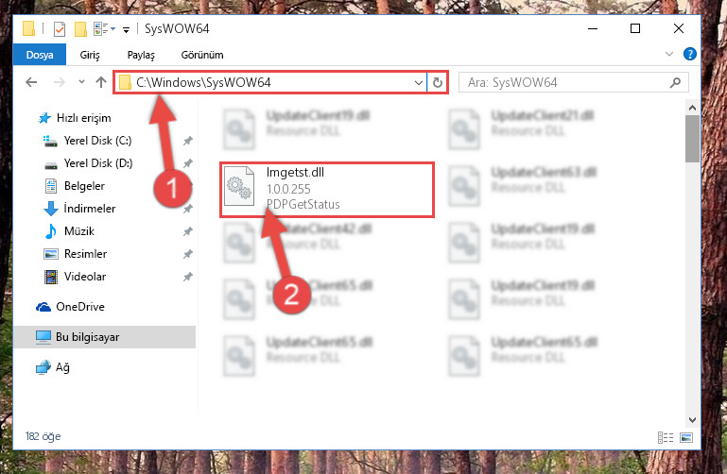727x474 pixels.
Task: Open the Explorer help icon
Action: pos(689,54)
